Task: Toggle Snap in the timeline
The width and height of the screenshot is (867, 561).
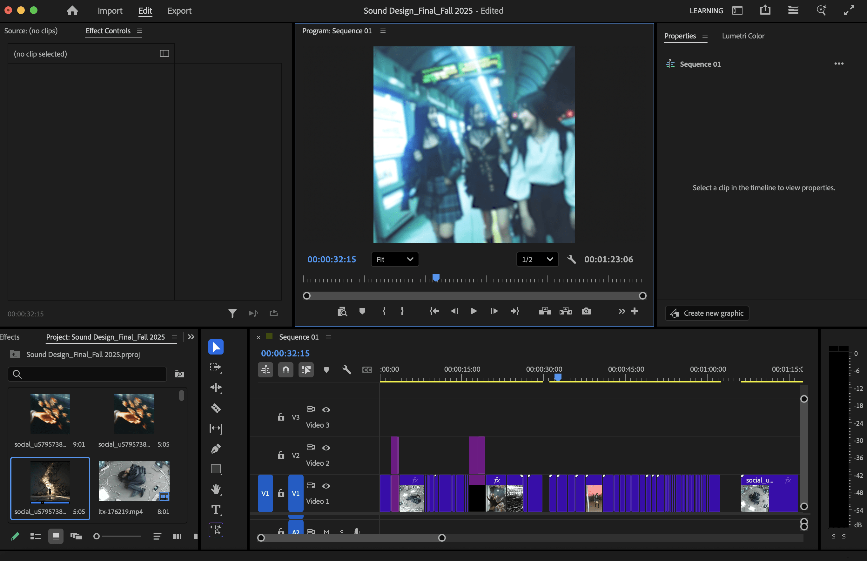Action: pos(286,370)
